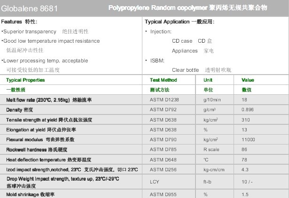Click the 'Clear bottle' application text

(186, 70)
